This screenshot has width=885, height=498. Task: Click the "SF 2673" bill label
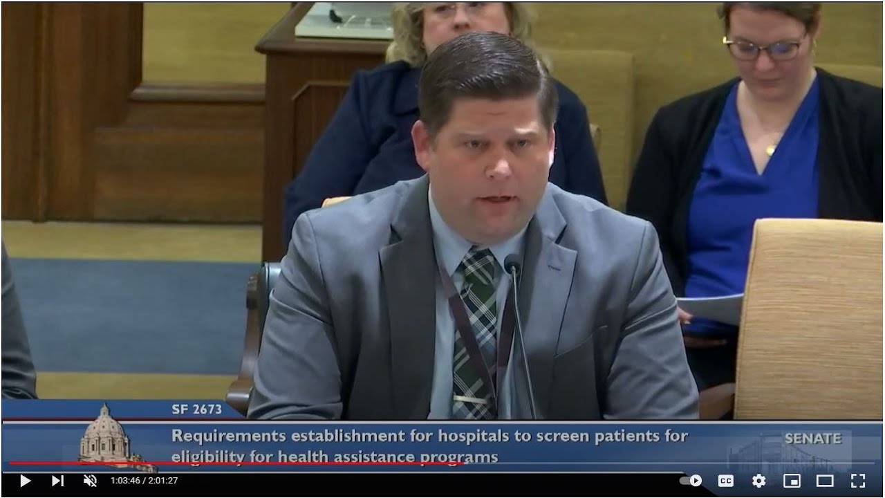tap(196, 409)
